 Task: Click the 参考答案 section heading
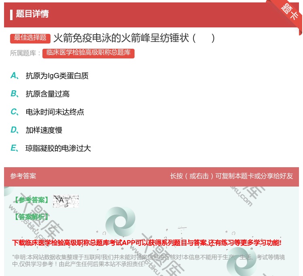[23, 176]
